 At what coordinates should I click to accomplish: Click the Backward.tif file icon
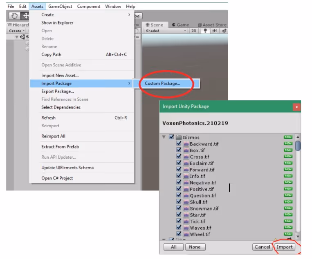[186, 144]
